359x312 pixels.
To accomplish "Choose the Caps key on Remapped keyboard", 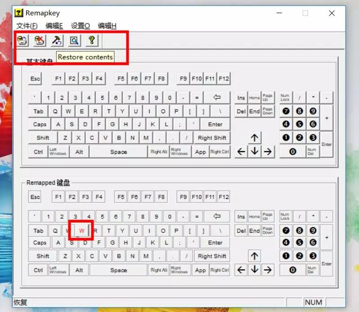I will pos(40,243).
